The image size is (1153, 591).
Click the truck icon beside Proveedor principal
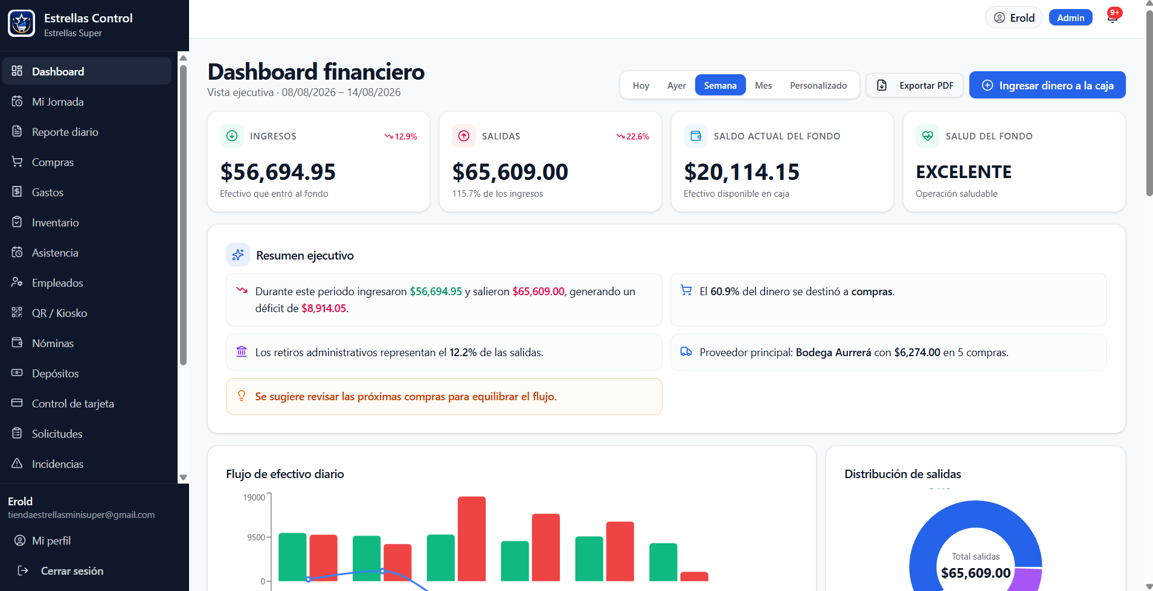[686, 351]
